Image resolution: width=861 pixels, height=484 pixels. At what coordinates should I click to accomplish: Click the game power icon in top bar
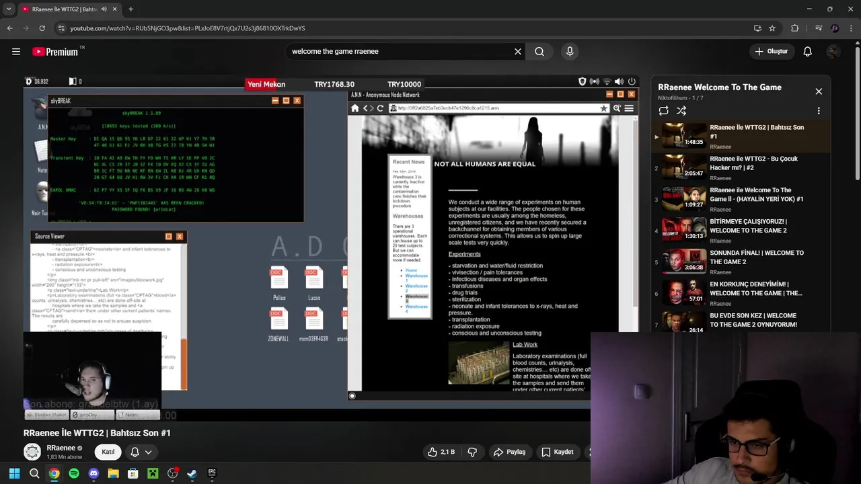click(632, 81)
